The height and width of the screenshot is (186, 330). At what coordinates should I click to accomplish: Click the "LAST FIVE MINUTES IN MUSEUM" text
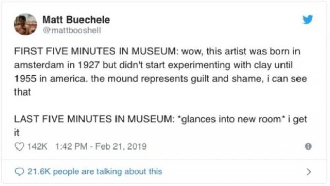point(94,119)
